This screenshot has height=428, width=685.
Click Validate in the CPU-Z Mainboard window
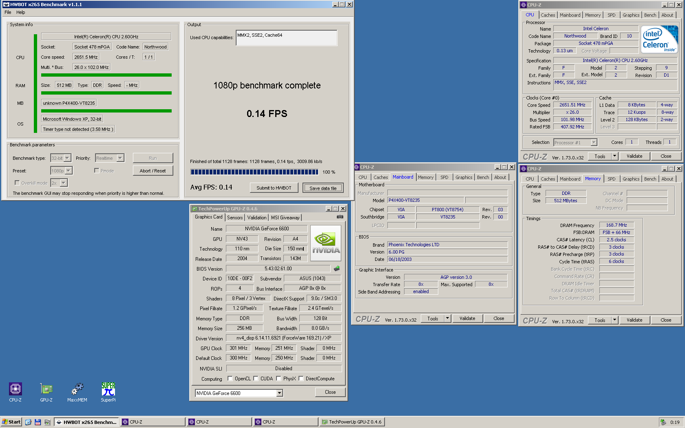coord(467,318)
